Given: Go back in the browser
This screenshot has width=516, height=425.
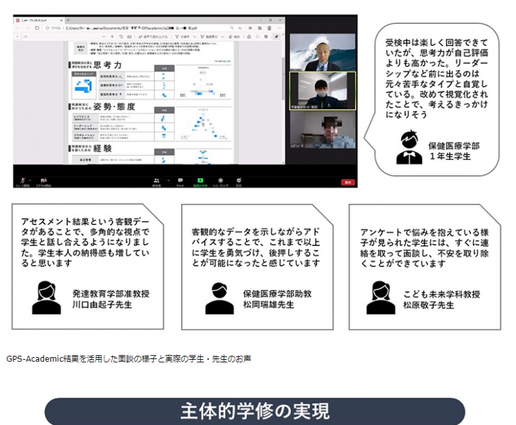Looking at the screenshot, I should [x=18, y=28].
